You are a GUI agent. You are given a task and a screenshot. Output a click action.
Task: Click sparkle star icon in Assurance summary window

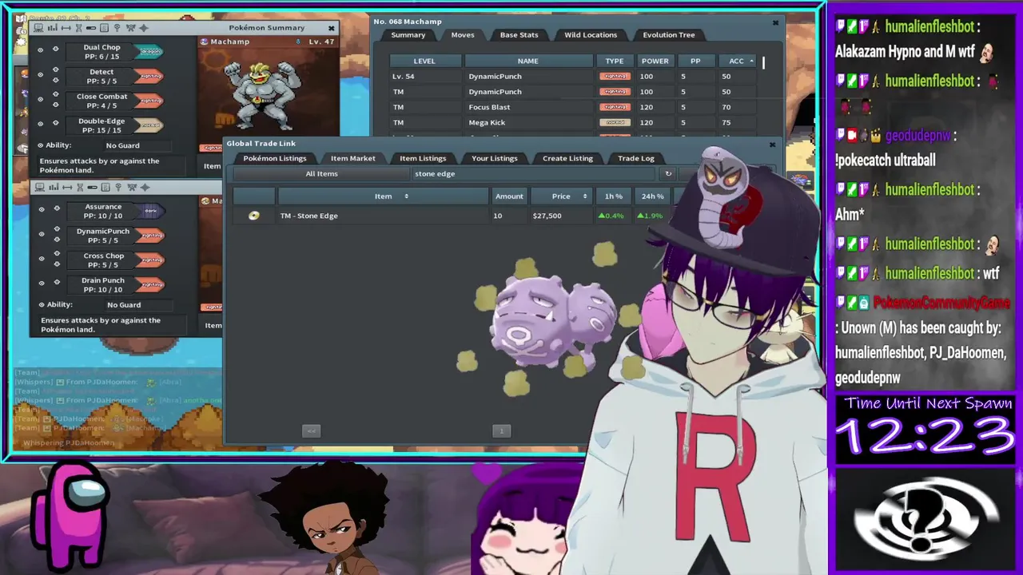[145, 187]
